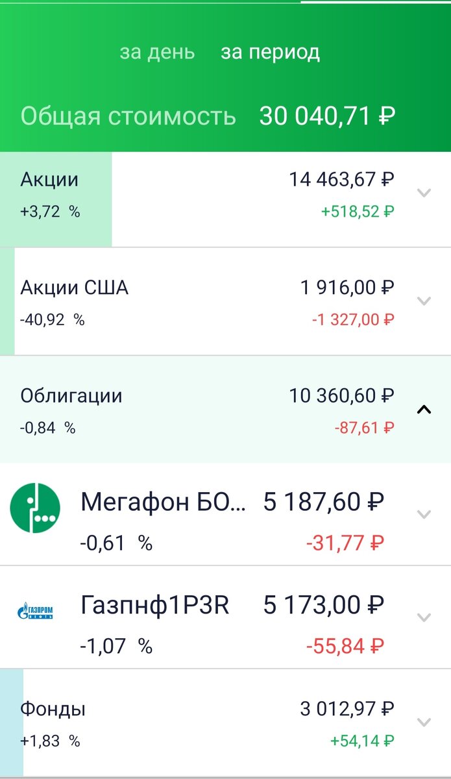The width and height of the screenshot is (451, 779).
Task: Expand details for Газпнф1P3R bond
Action: pyautogui.click(x=425, y=617)
